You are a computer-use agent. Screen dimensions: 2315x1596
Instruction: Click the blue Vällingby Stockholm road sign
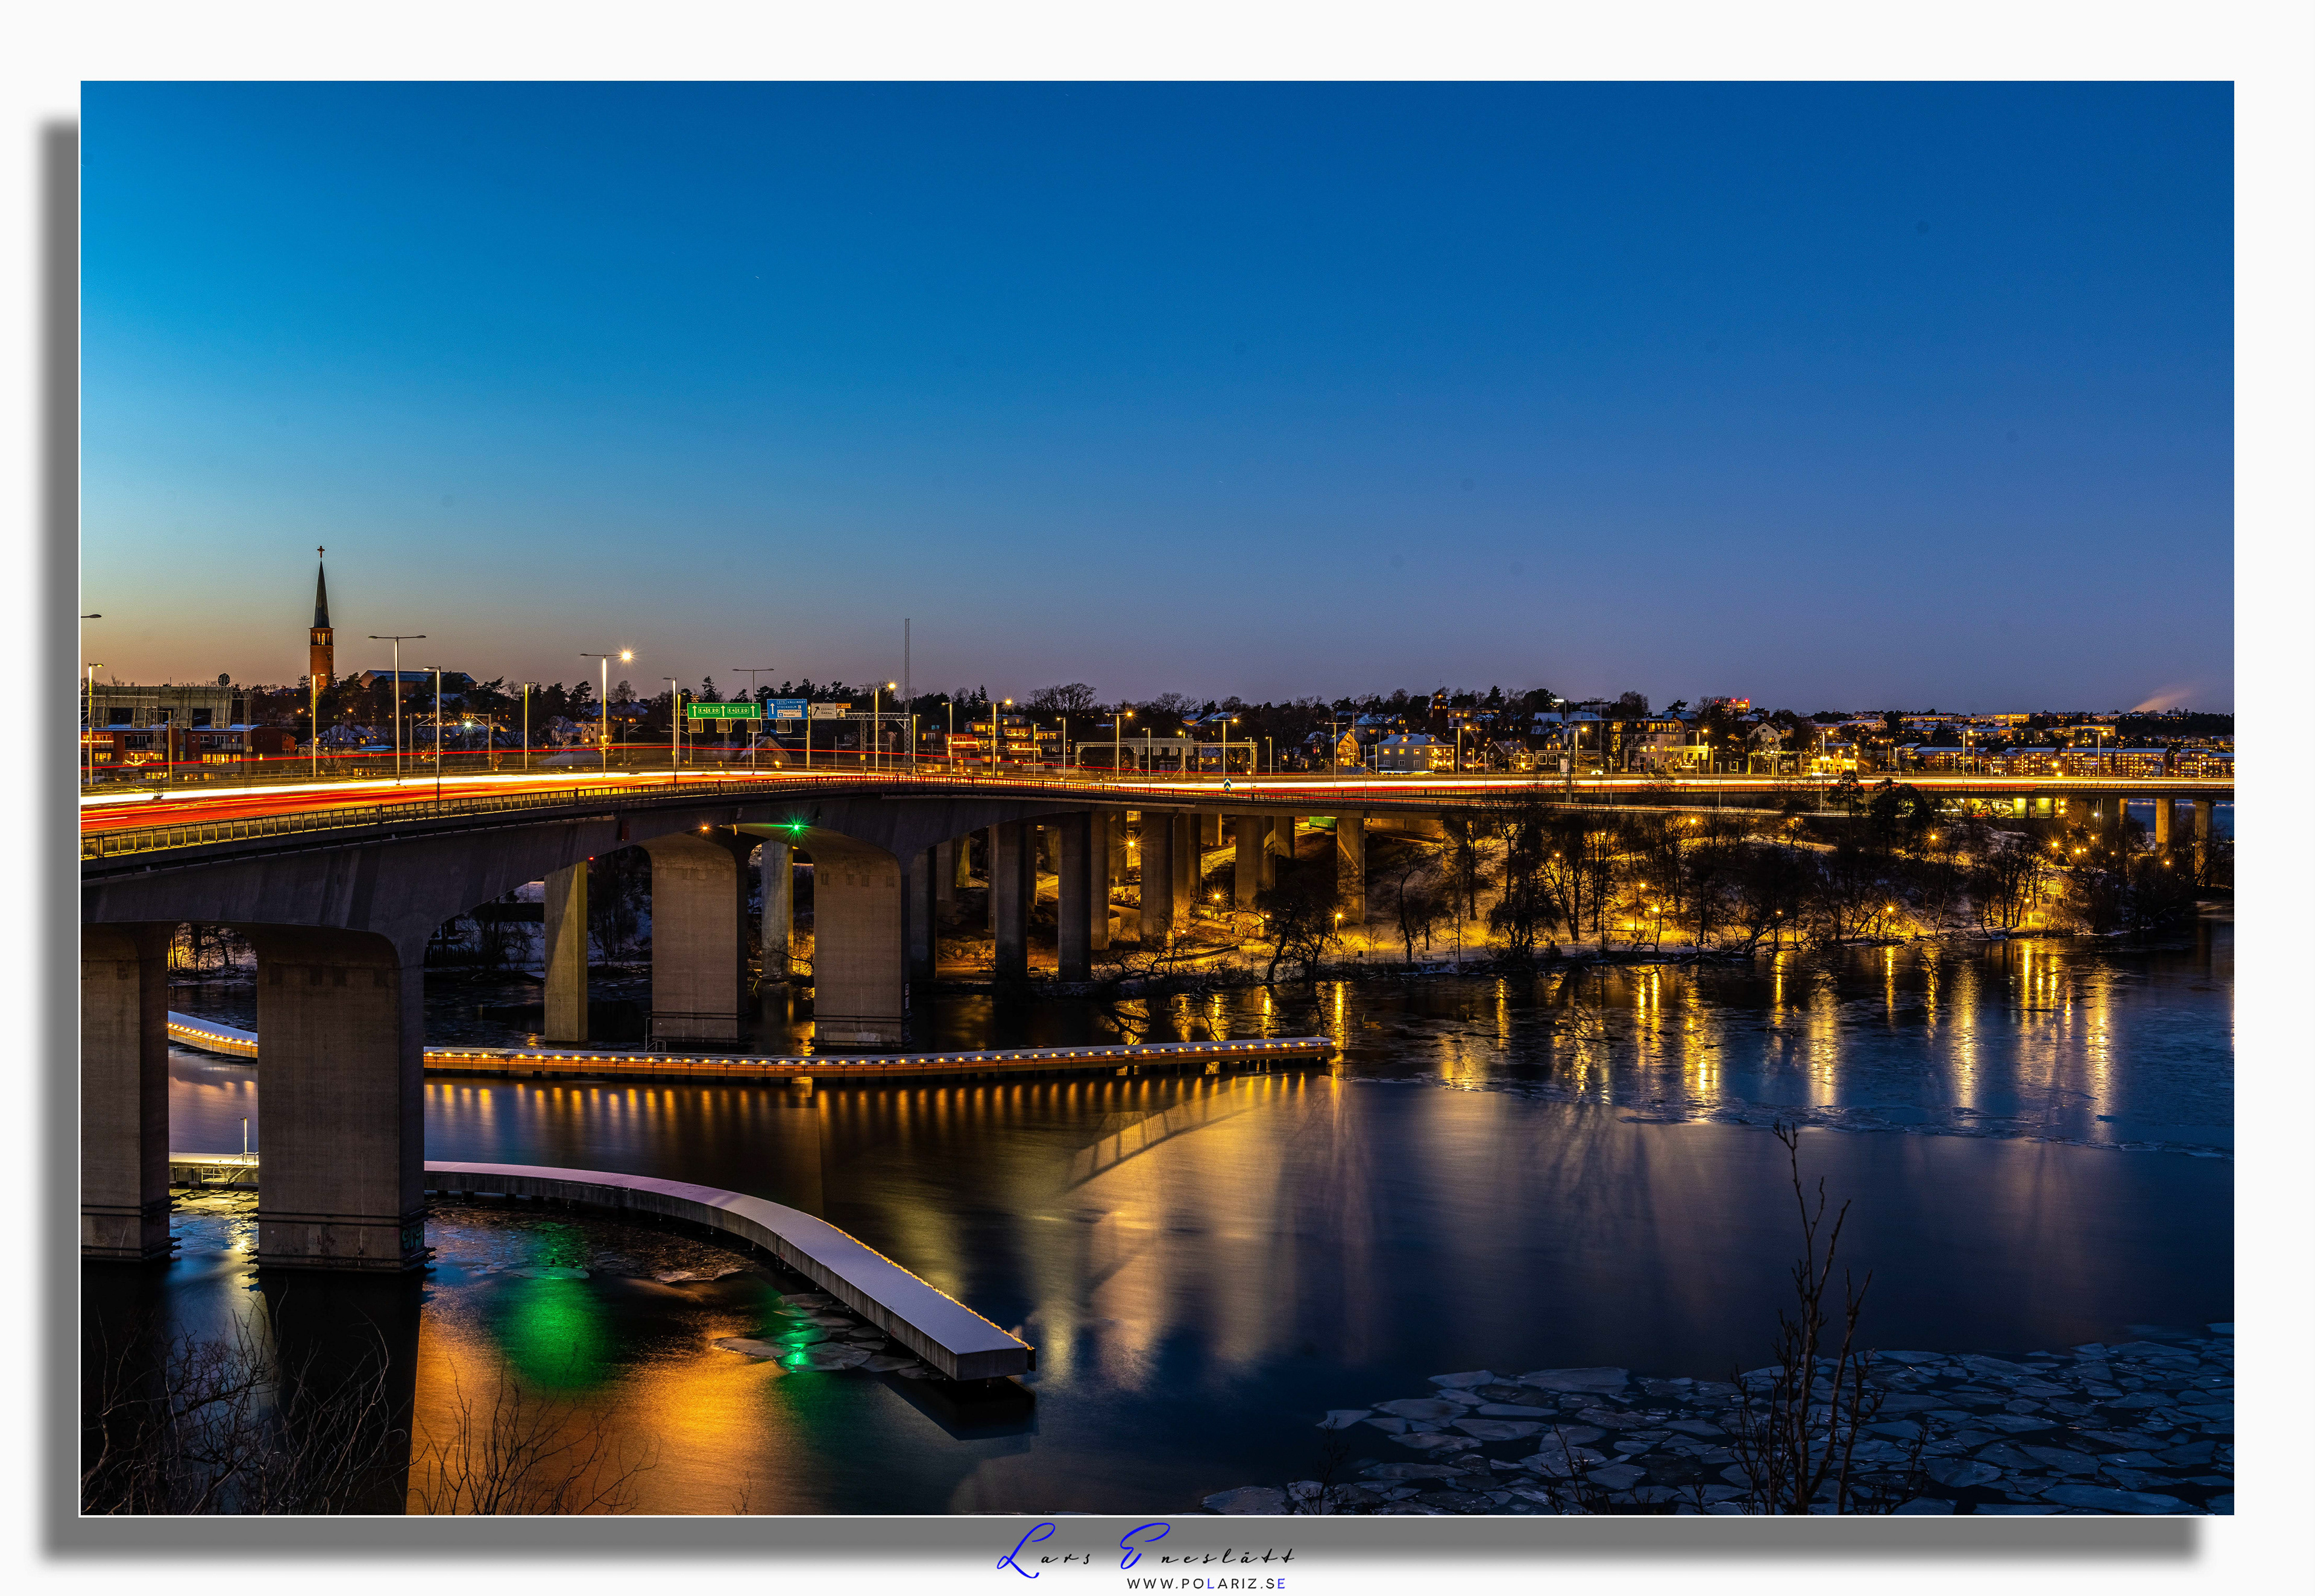[x=787, y=708]
